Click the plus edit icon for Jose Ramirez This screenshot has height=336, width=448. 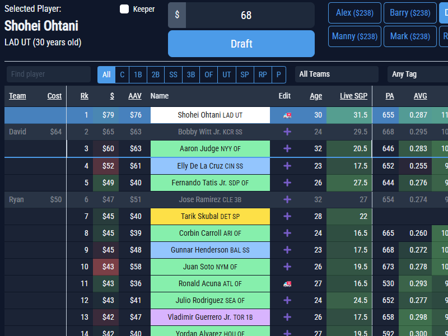click(287, 199)
